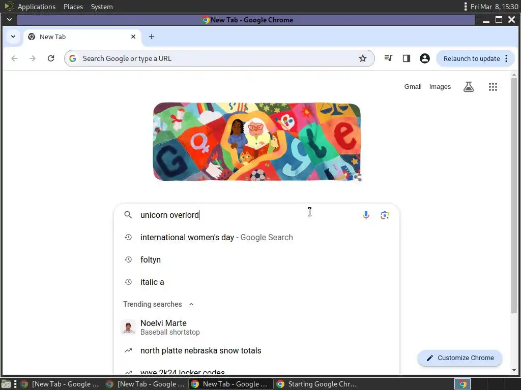Viewport: 521px width, 390px height.
Task: Close the New Tab tab
Action: [133, 37]
